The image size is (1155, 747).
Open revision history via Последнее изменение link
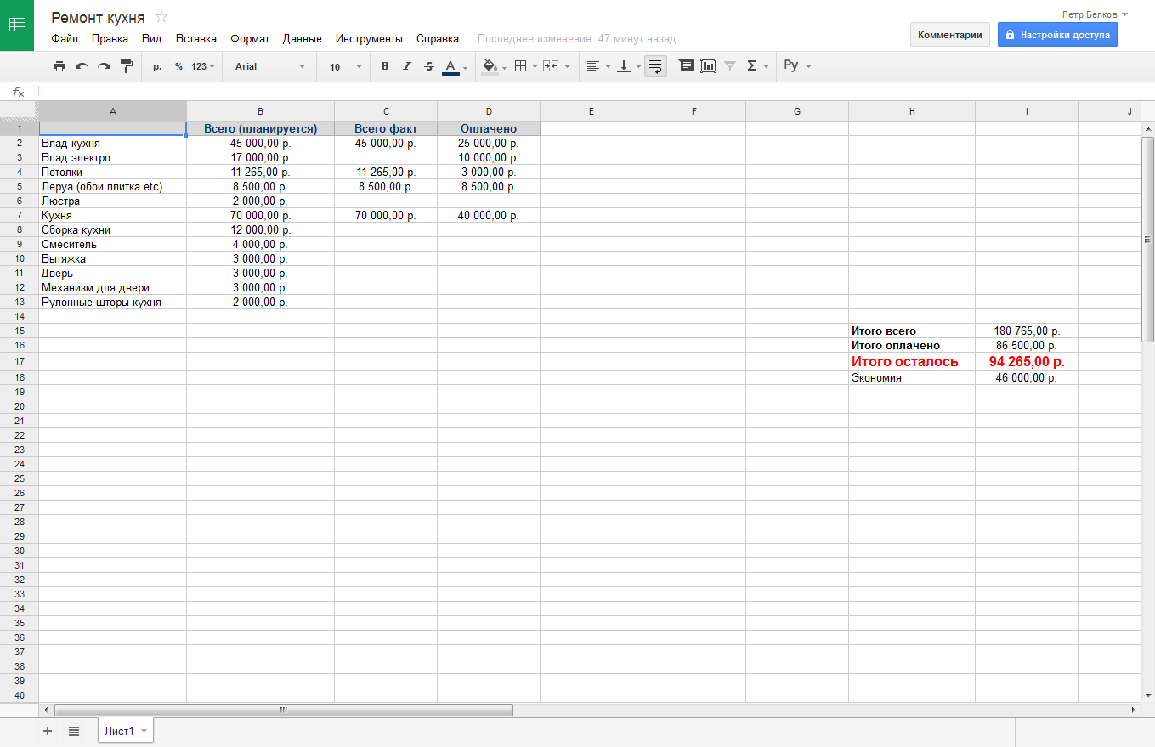576,38
